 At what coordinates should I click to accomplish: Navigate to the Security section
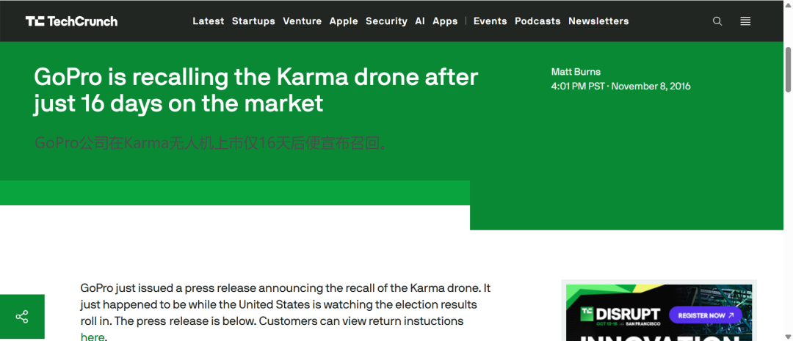coord(386,21)
